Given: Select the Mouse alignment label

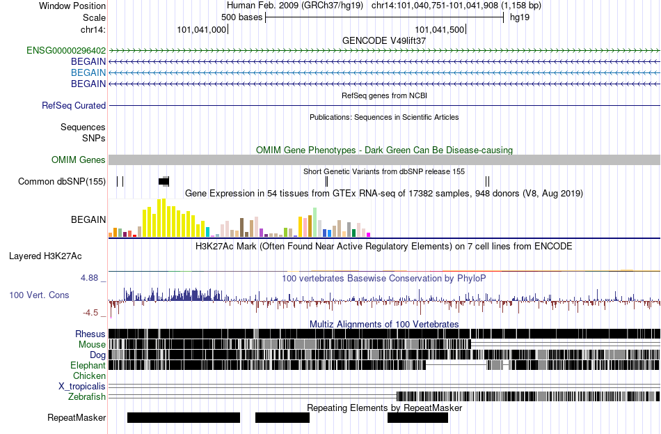Looking at the screenshot, I should pos(92,345).
